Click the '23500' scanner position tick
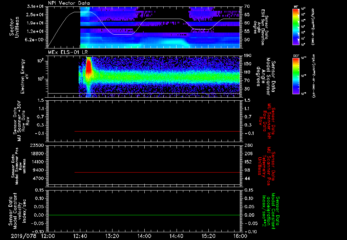 (x=37, y=145)
